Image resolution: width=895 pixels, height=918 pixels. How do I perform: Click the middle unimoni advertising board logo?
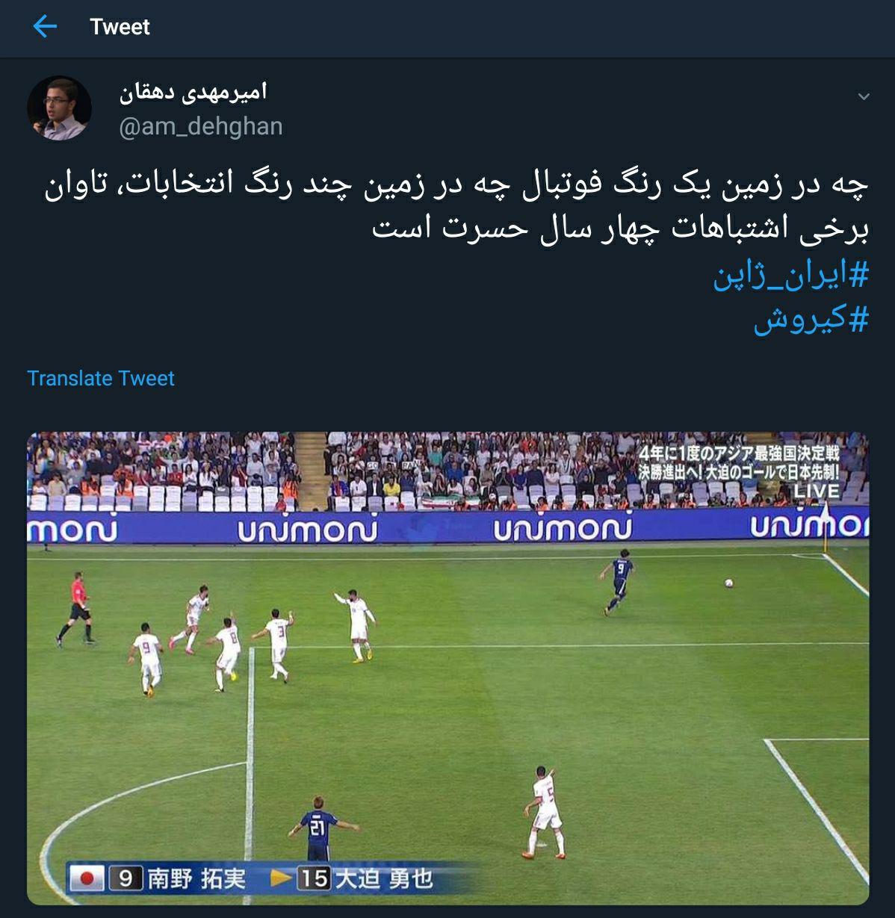point(562,529)
